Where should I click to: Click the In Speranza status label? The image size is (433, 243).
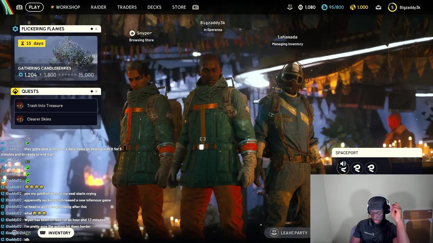pyautogui.click(x=213, y=30)
